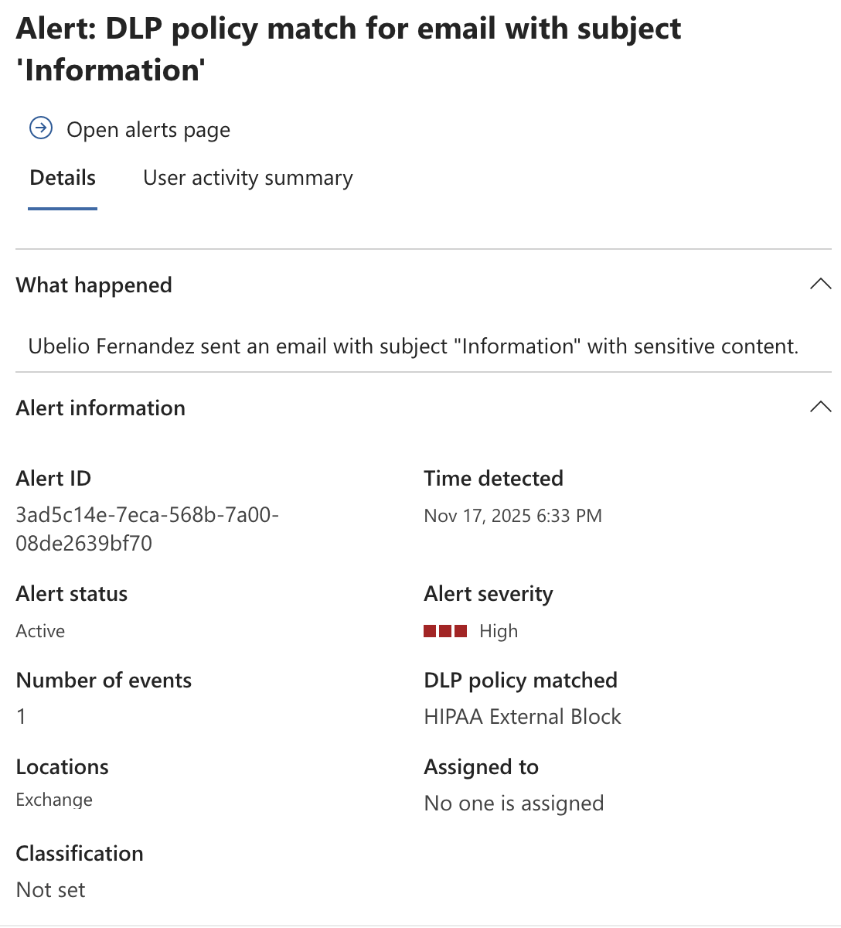Select the Alert ID value text
This screenshot has height=928, width=841.
pyautogui.click(x=147, y=529)
